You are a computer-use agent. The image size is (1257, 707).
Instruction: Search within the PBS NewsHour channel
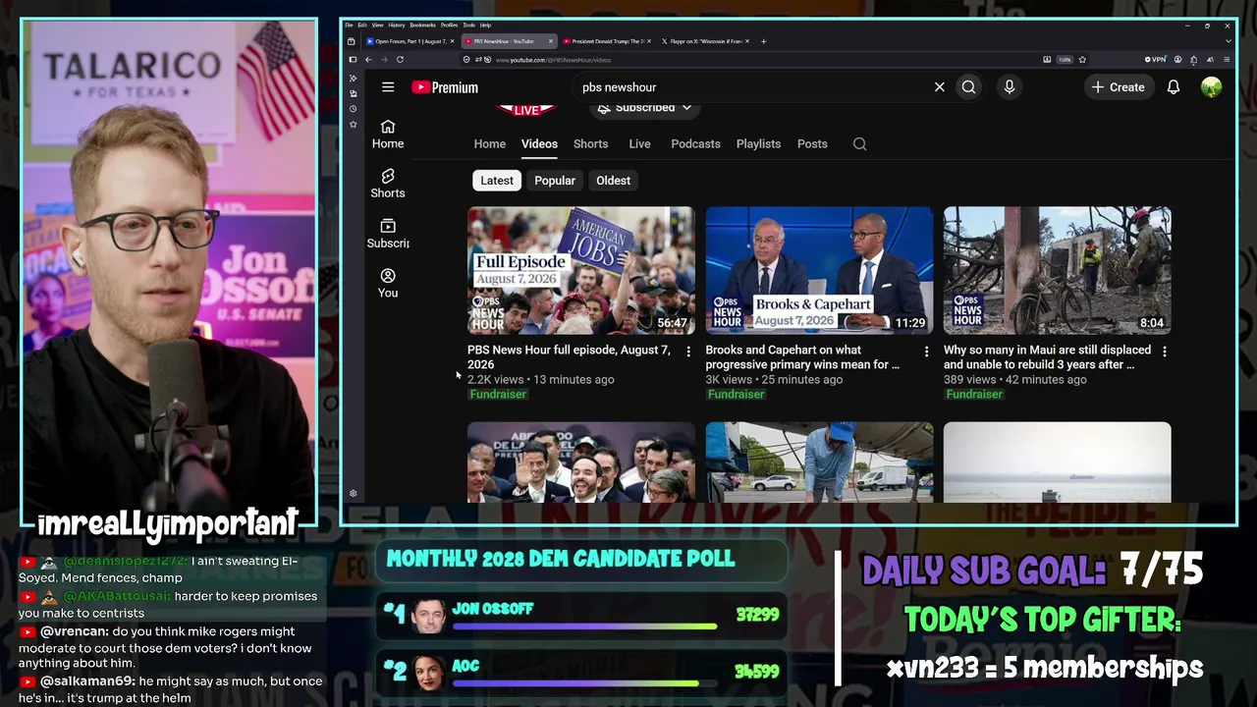tap(859, 144)
